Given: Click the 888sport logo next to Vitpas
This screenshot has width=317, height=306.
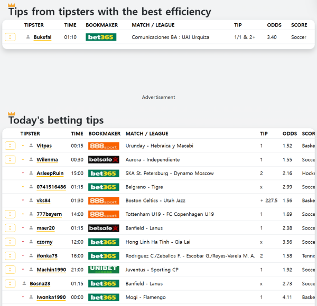Looking at the screenshot, I should pos(104,146).
